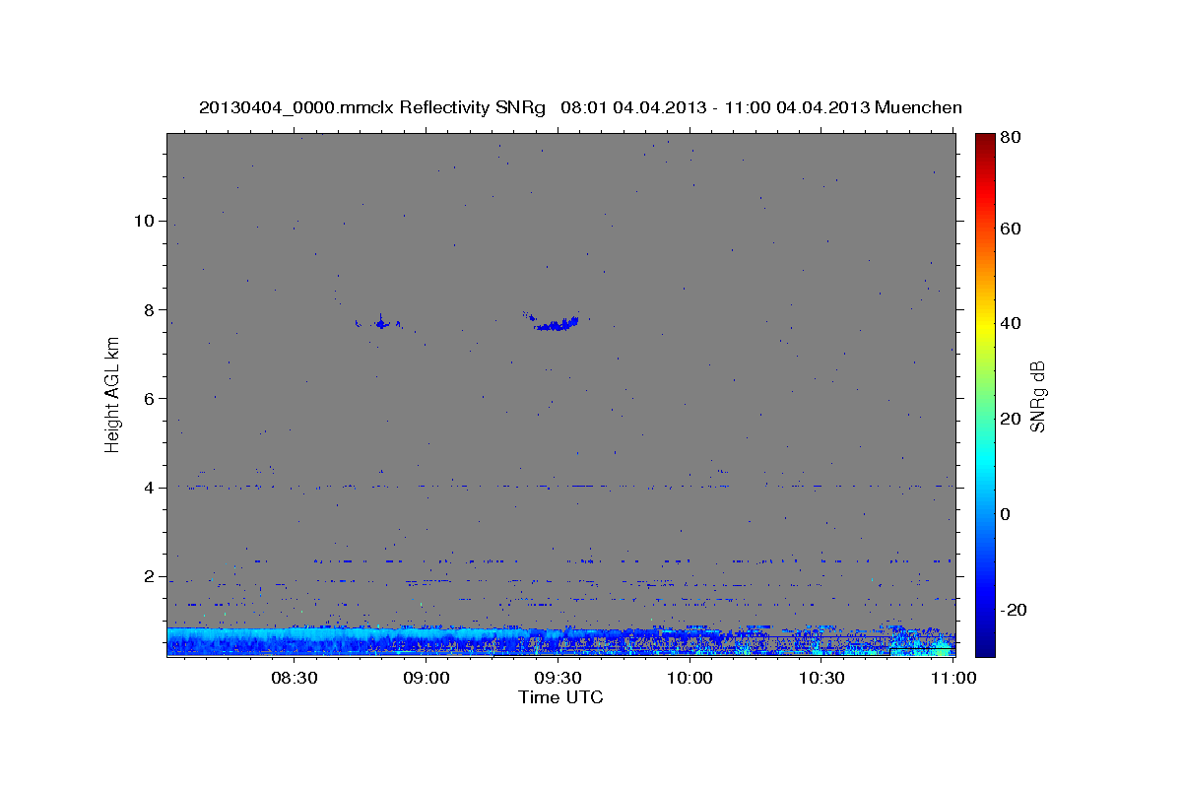Click the colorbar value 40
The width and height of the screenshot is (1182, 788).
[x=1012, y=323]
